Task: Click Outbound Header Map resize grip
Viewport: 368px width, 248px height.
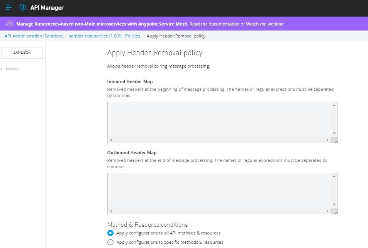Action: 335,212
